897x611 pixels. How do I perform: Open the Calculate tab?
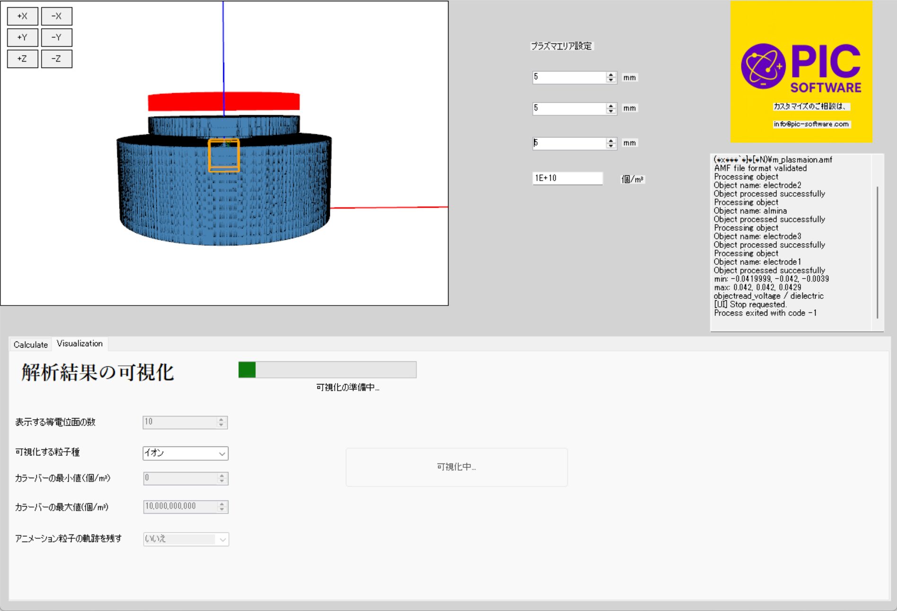point(31,344)
